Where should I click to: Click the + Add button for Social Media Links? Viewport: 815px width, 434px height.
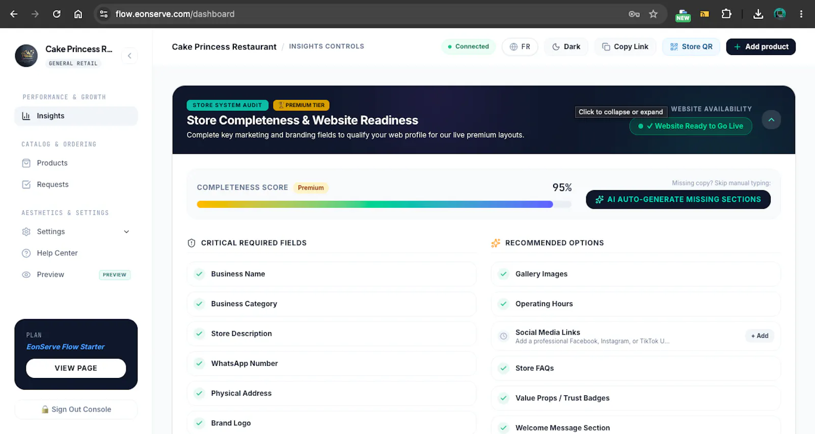[759, 336]
